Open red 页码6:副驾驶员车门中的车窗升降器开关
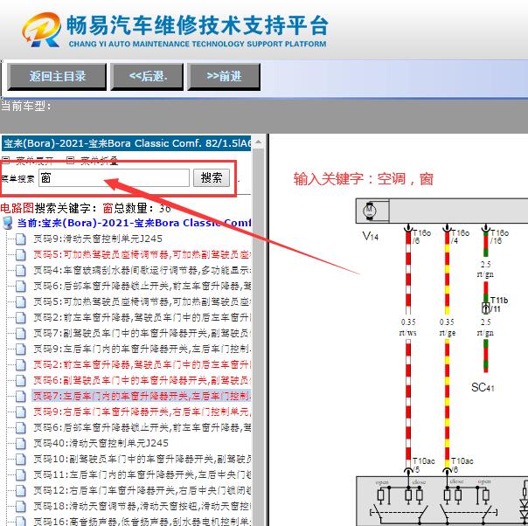This screenshot has height=526, width=528. pos(142,380)
